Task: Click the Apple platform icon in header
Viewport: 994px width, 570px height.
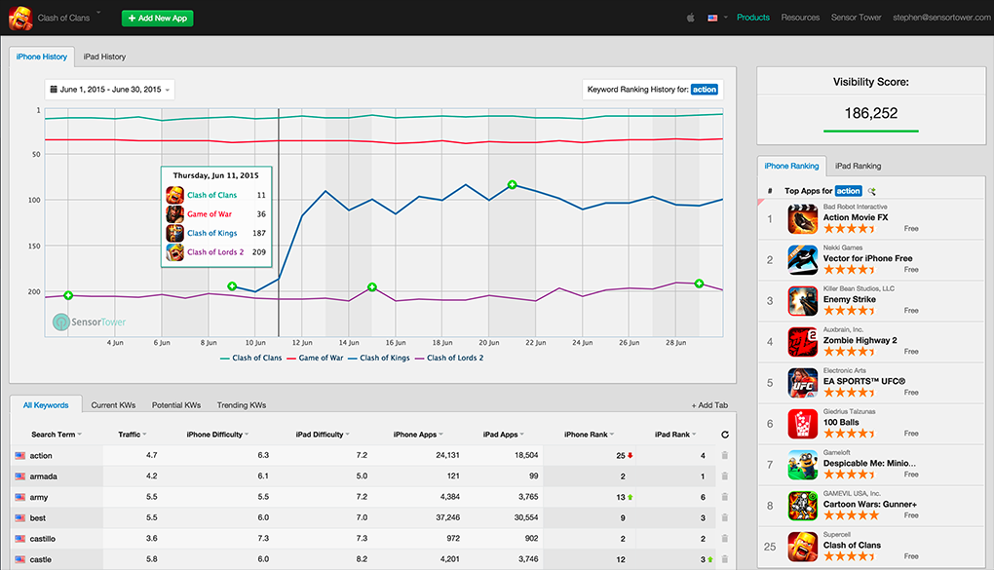Action: tap(690, 18)
